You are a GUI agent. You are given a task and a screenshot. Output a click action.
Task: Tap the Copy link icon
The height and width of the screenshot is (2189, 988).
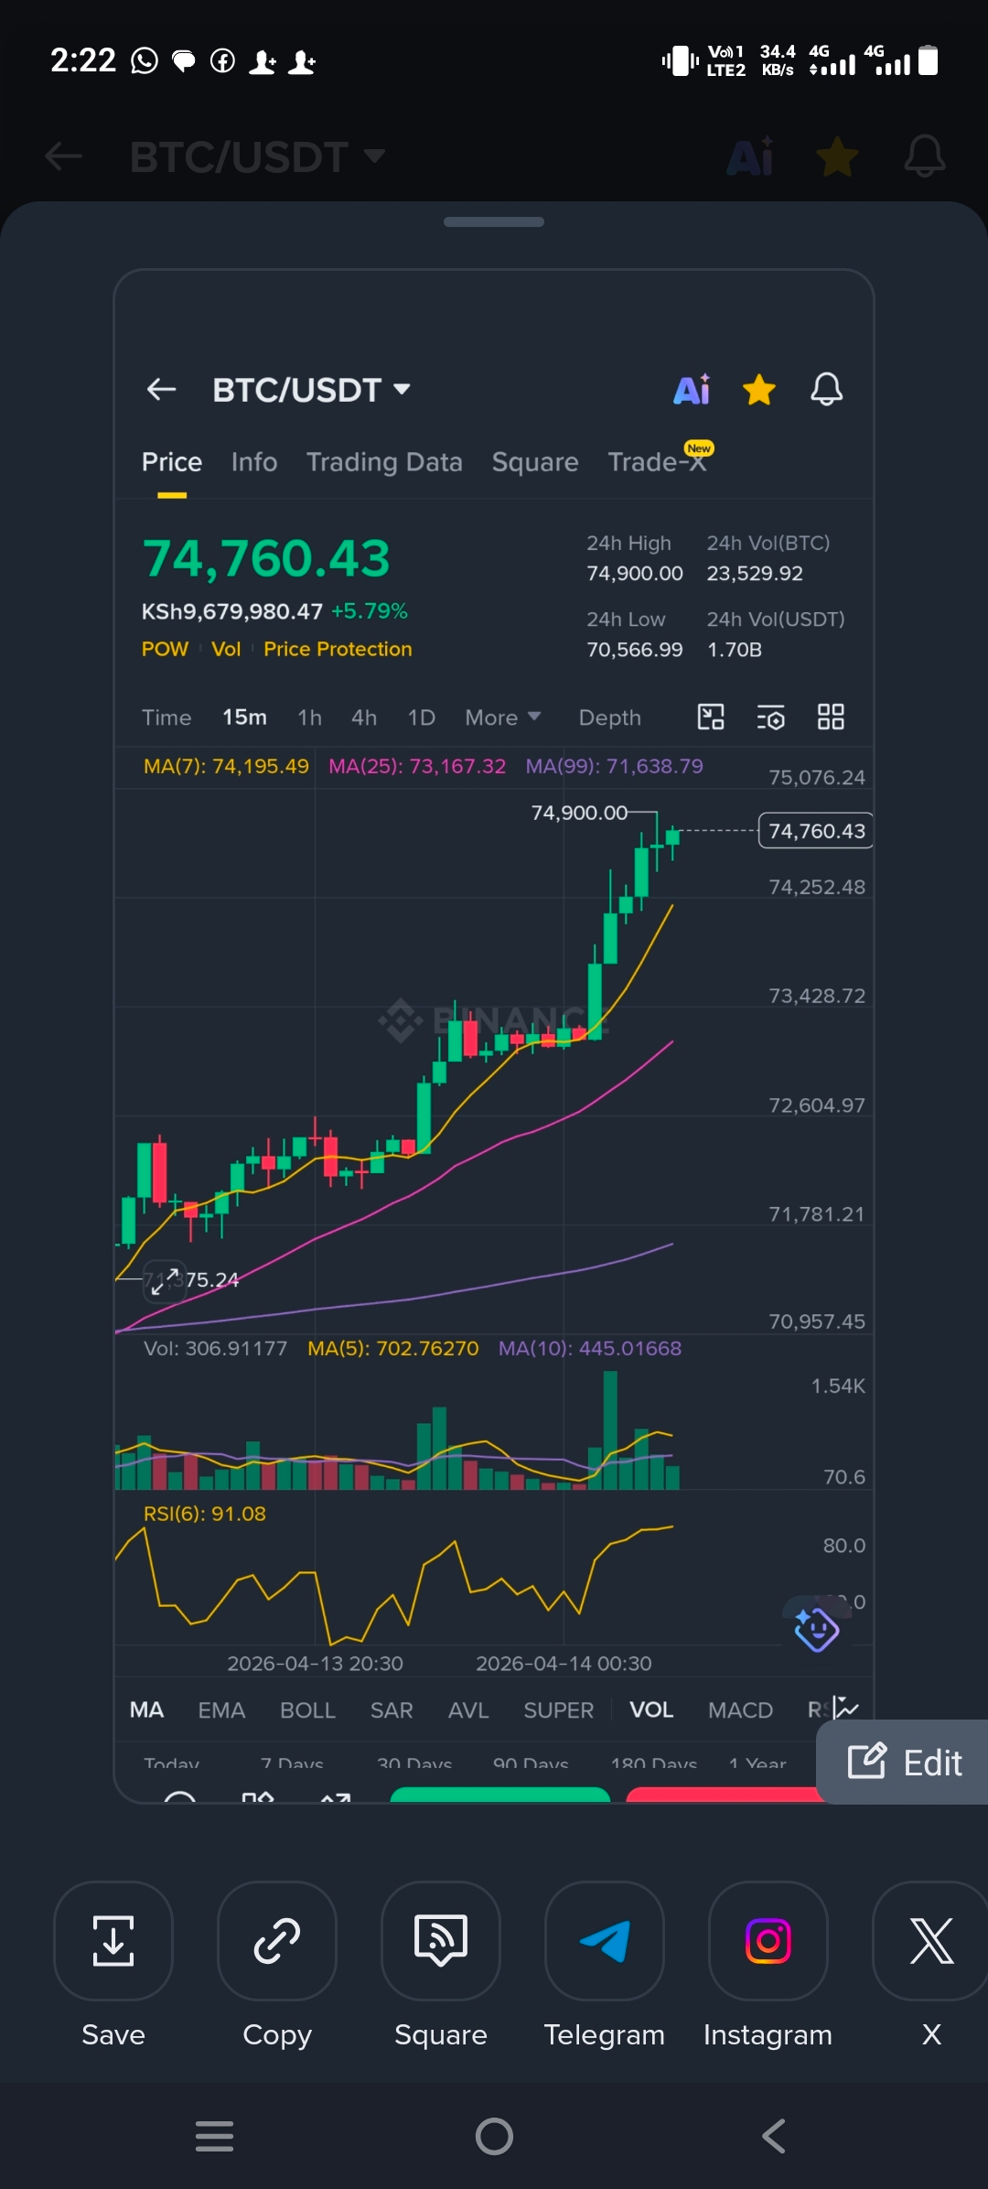point(277,1941)
